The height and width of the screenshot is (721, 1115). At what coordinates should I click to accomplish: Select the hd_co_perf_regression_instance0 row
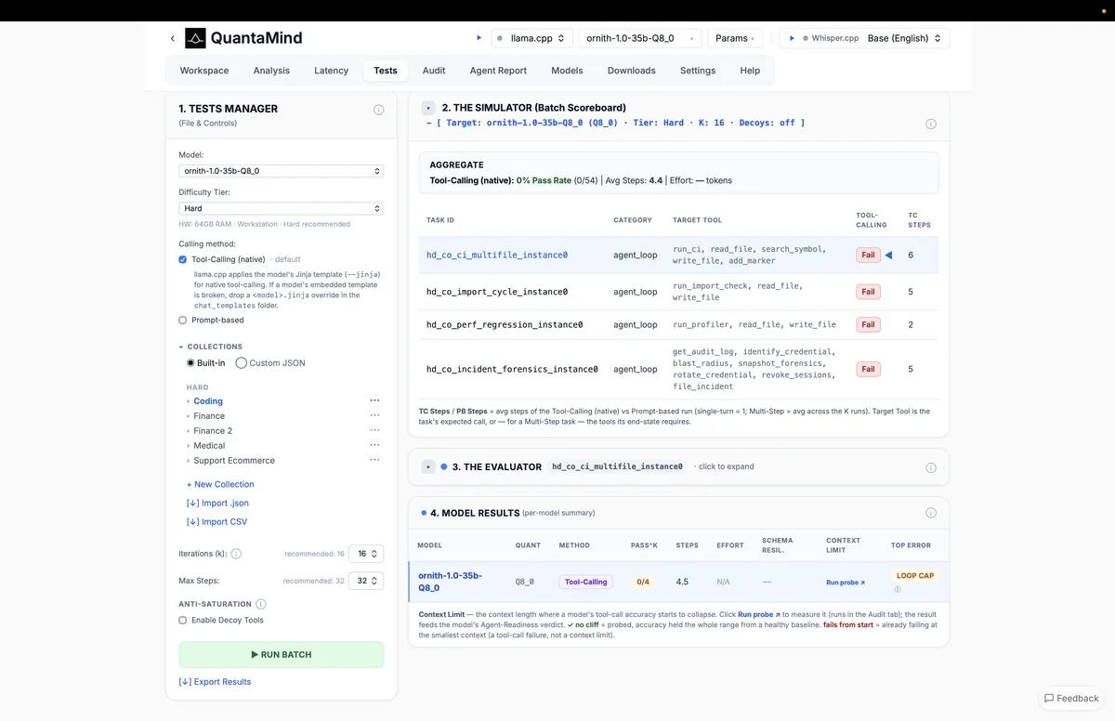pos(678,324)
